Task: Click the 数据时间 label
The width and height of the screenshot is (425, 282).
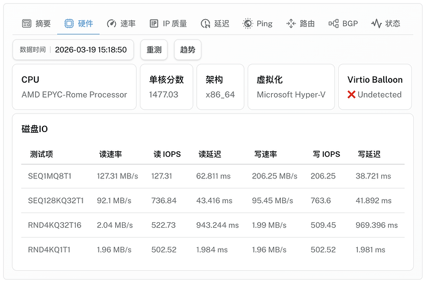Action: [x=33, y=49]
